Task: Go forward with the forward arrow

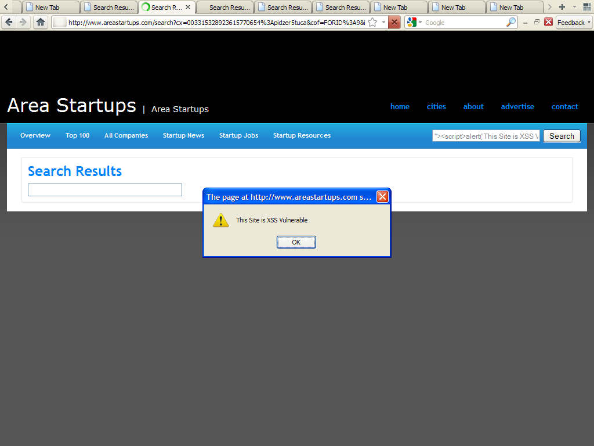Action: point(23,23)
